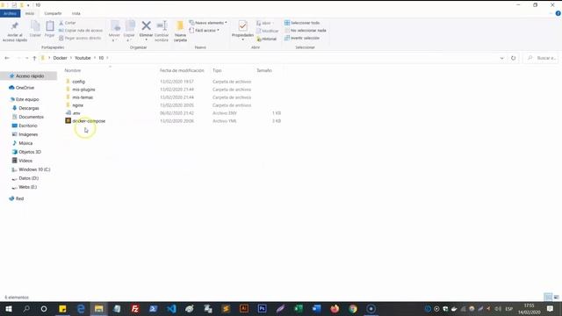Open Photoshop from the taskbar
The width and height of the screenshot is (562, 316).
[262, 309]
